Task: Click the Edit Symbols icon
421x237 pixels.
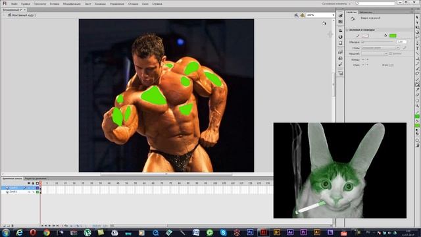Action: (x=303, y=15)
